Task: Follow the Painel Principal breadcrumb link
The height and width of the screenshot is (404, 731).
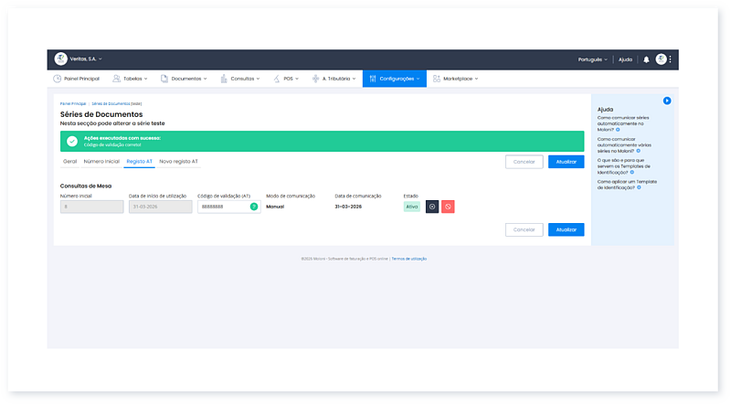Action: coord(73,103)
